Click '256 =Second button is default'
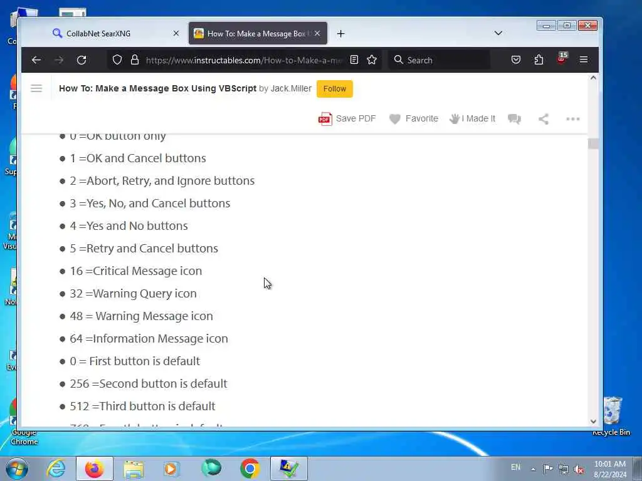Screen dimensions: 642x481 [x=148, y=383]
